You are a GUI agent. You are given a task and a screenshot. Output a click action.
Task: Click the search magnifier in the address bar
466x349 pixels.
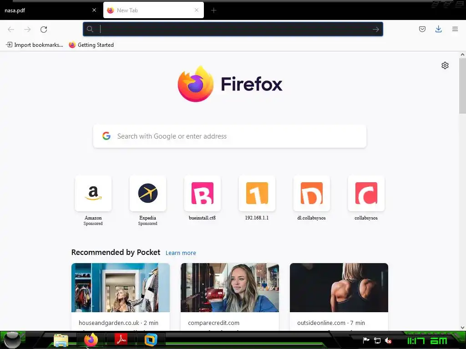pyautogui.click(x=90, y=29)
